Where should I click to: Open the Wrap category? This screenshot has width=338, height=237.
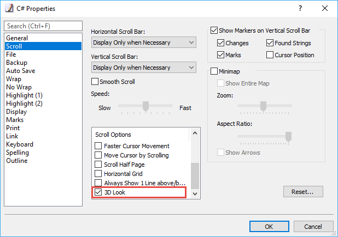pos(43,79)
